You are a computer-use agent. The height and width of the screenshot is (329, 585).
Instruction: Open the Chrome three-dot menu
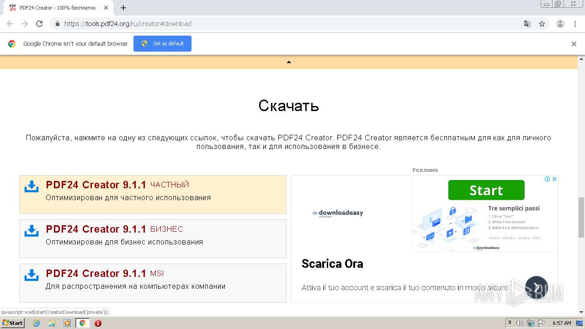tap(575, 24)
